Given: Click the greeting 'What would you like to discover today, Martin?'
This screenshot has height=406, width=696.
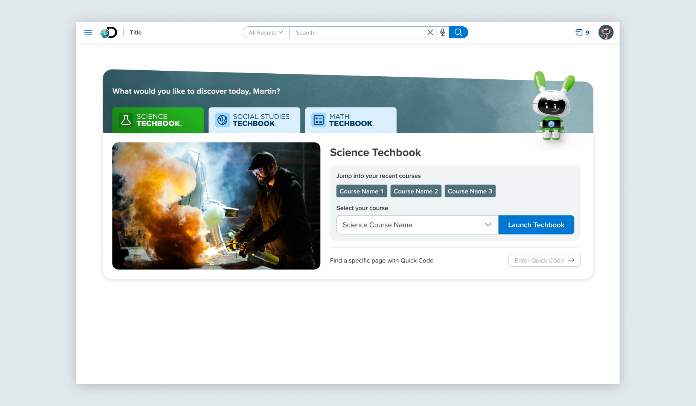Looking at the screenshot, I should pos(196,91).
